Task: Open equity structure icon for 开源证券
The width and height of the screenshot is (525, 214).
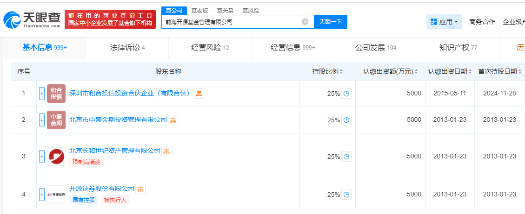Action: pyautogui.click(x=140, y=189)
